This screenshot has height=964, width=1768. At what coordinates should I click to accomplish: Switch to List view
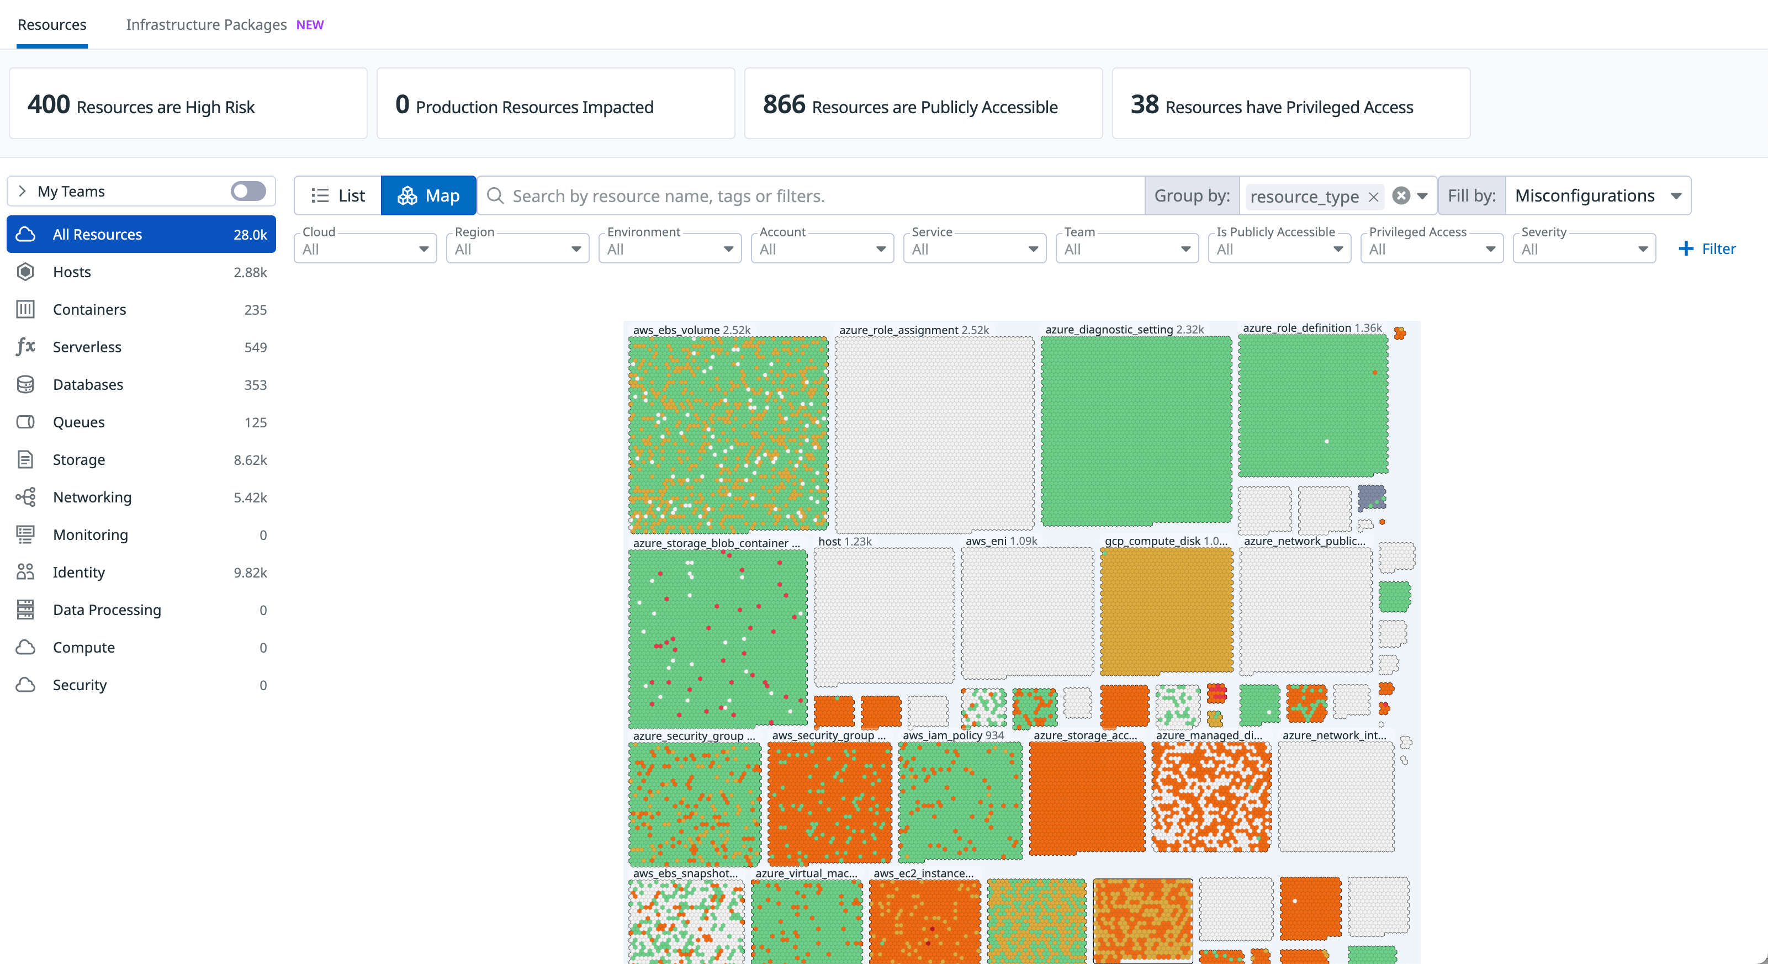point(338,195)
